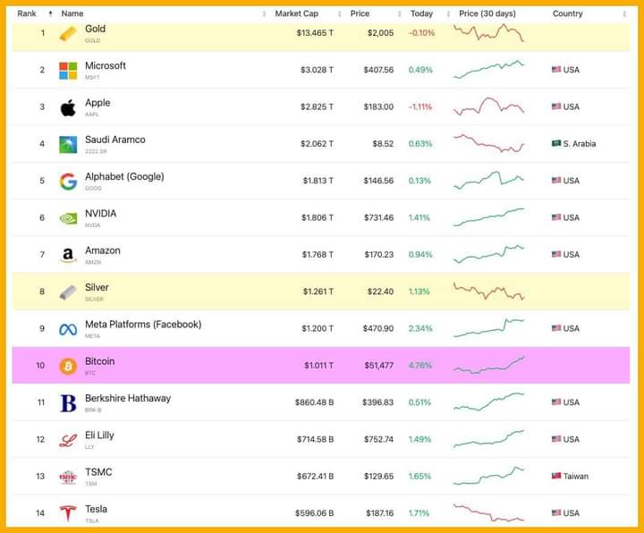Click Eli Lilly price $752.74
The image size is (644, 533).
[378, 439]
